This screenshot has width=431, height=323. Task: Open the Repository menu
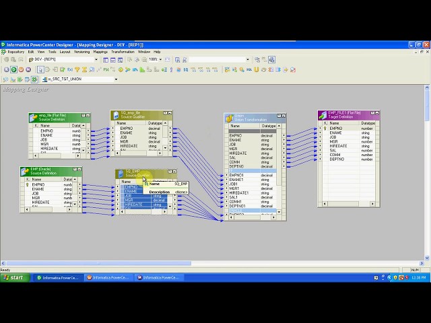point(16,52)
